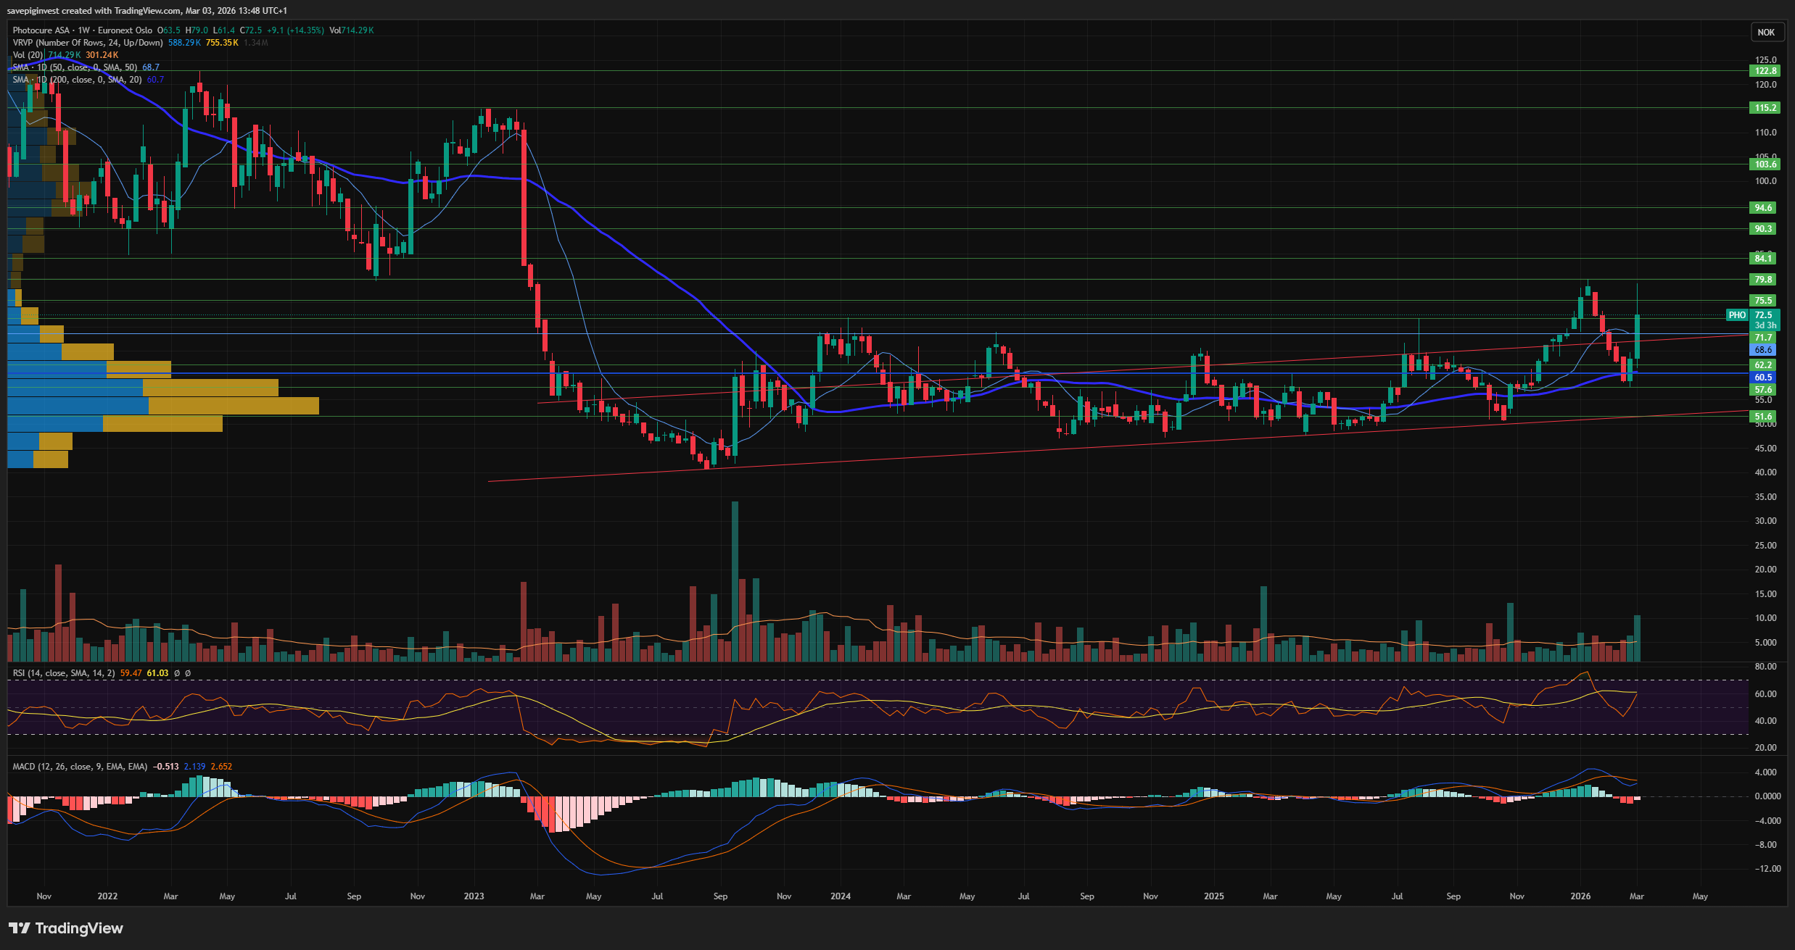Select the RSI (14, close) legend label
1795x950 pixels.
[x=63, y=673]
